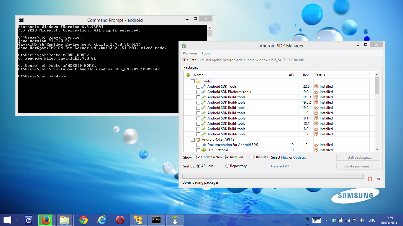Open the touch keyboard tray icon
The image size is (403, 226).
[317, 220]
